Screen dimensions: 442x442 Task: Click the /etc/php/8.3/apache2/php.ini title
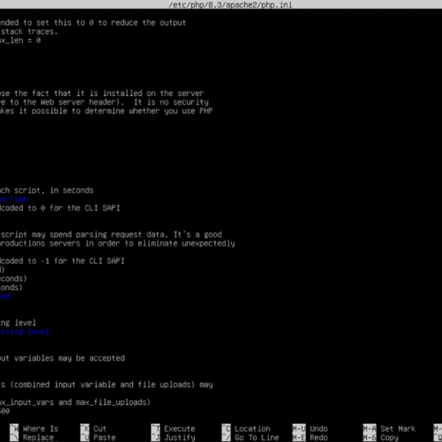230,5
